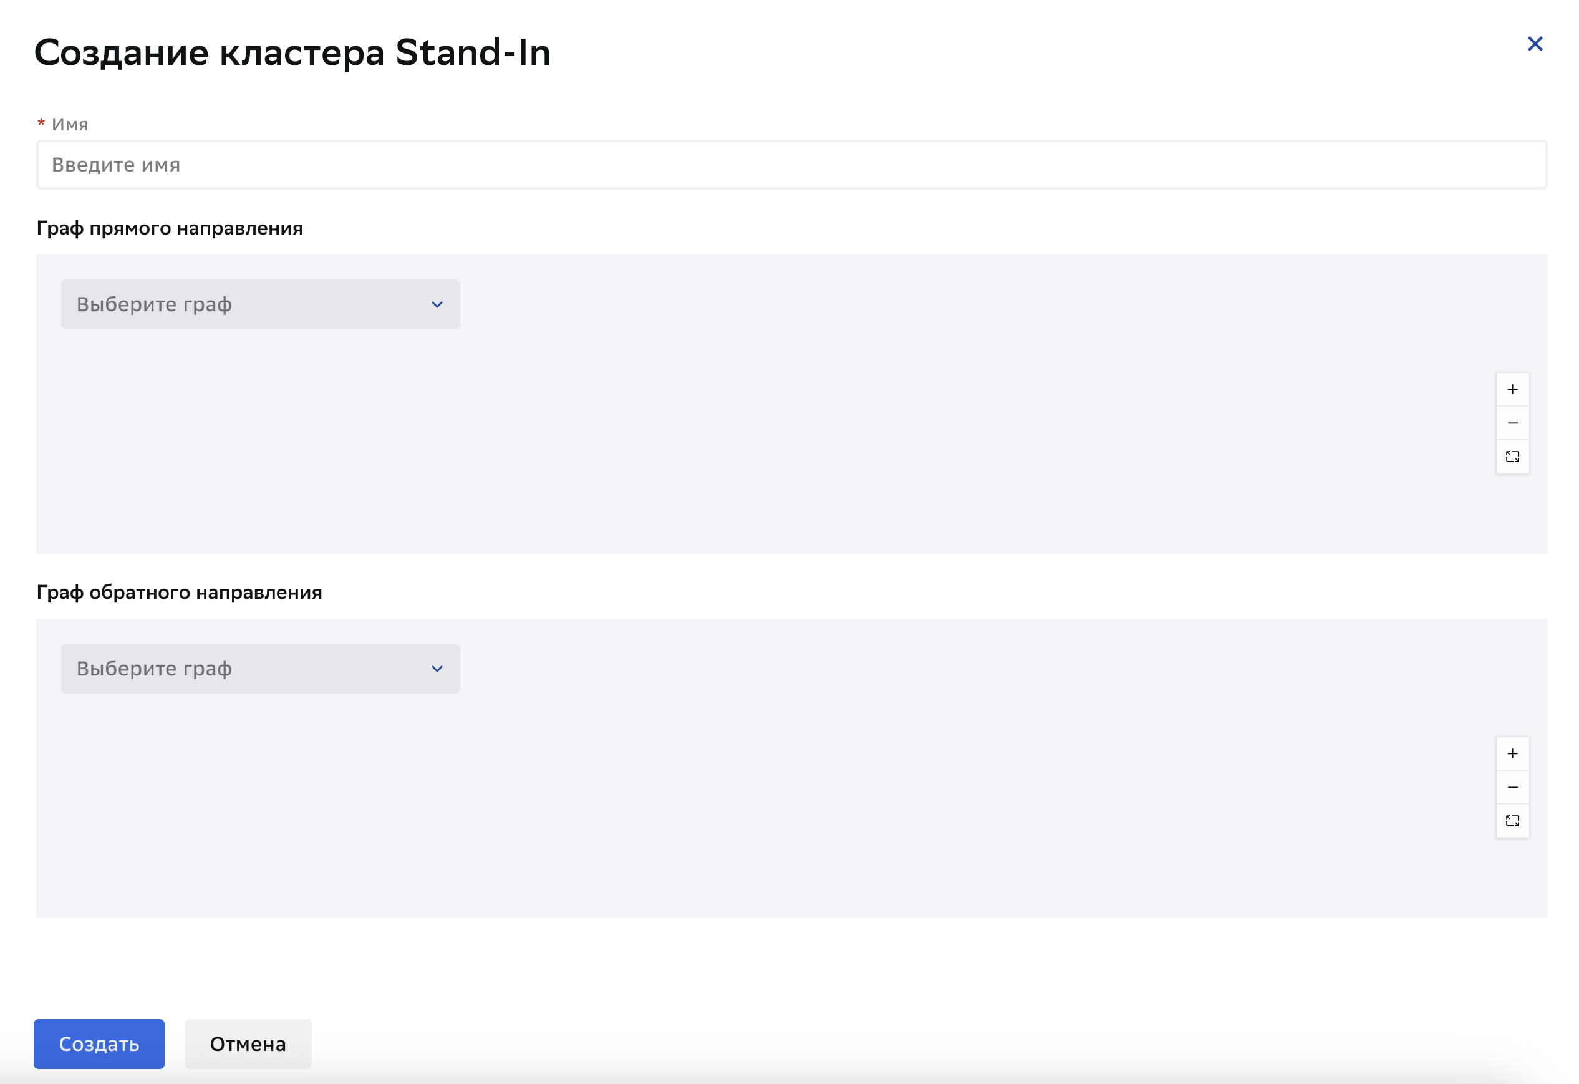Zoom in on the reverse direction graph
This screenshot has height=1084, width=1579.
pos(1512,753)
